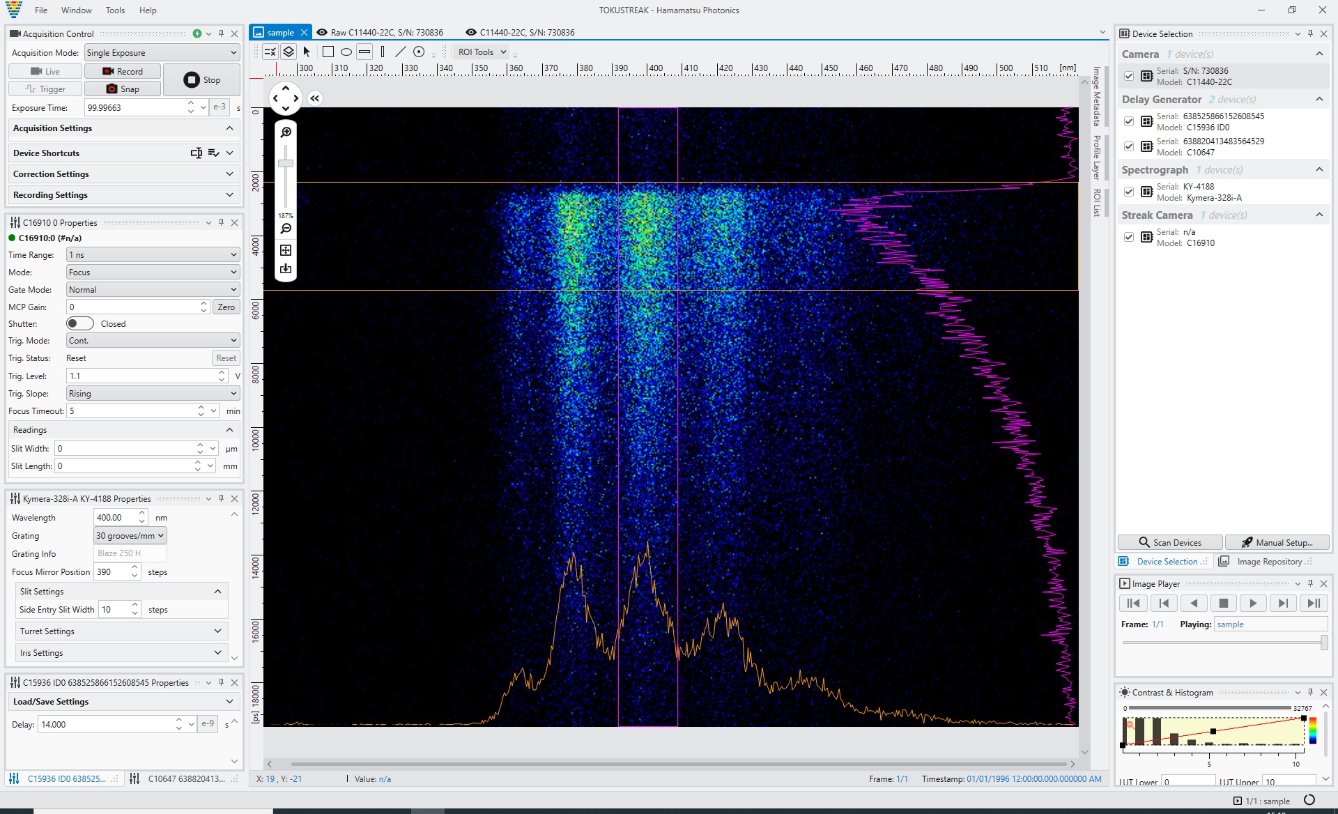1338x814 pixels.
Task: Click the layers icon in image toolbar
Action: [x=289, y=52]
